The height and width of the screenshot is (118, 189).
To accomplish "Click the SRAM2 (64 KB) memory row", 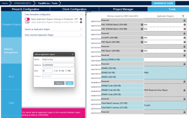I will (122, 73).
